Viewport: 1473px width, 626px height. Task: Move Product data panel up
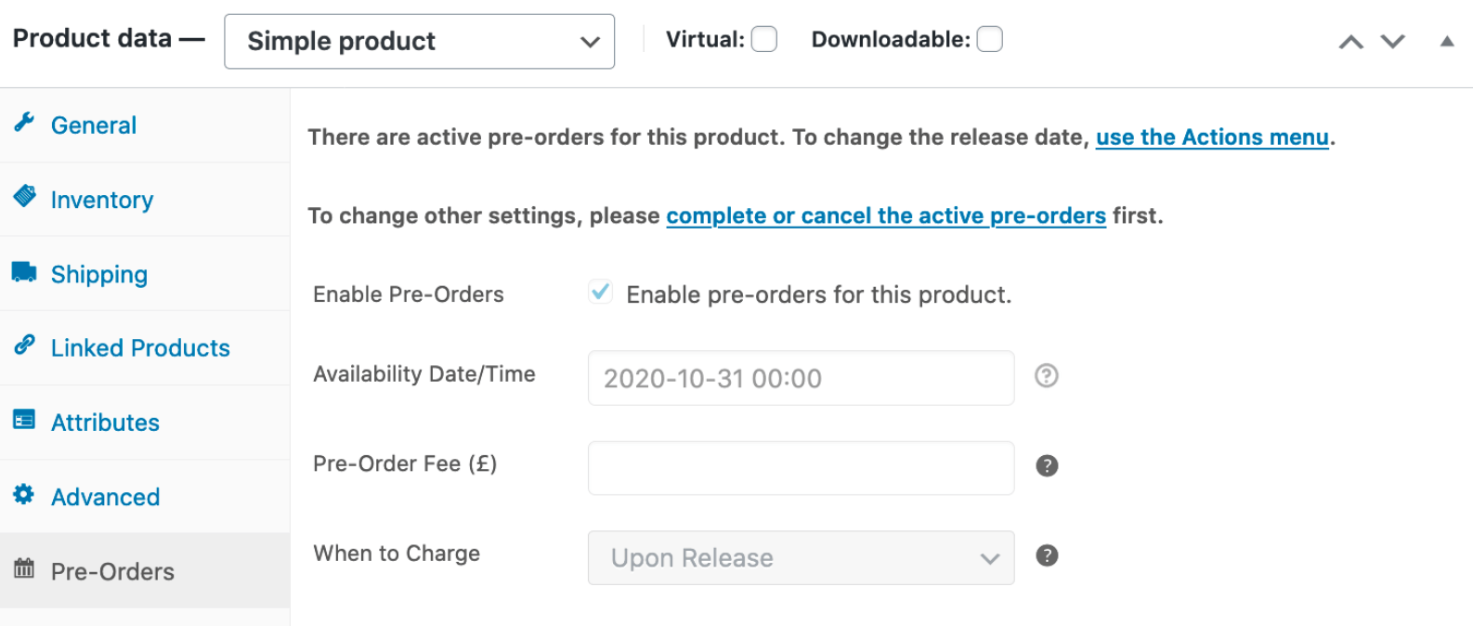pos(1350,42)
